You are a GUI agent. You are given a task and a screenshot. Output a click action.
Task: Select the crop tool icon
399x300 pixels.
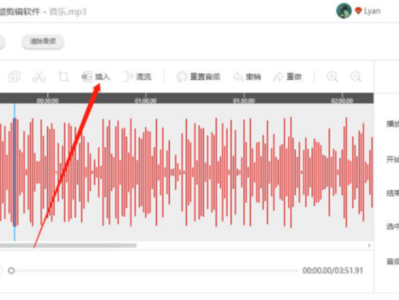click(x=63, y=77)
